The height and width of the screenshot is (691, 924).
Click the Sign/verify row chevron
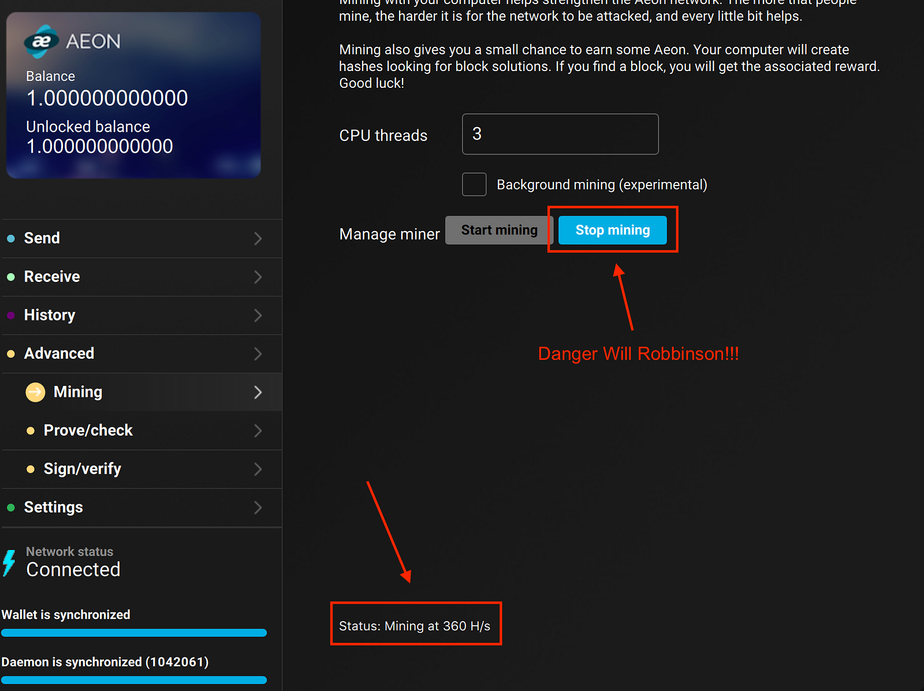tap(258, 469)
